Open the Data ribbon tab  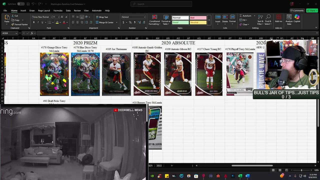(x=68, y=10)
